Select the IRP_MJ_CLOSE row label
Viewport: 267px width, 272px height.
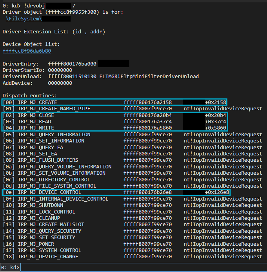tap(36, 115)
